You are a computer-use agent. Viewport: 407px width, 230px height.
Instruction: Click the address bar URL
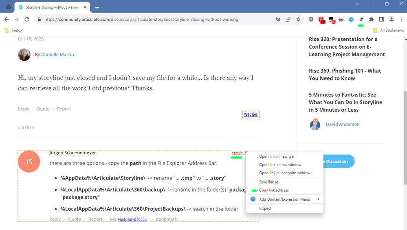click(x=141, y=19)
